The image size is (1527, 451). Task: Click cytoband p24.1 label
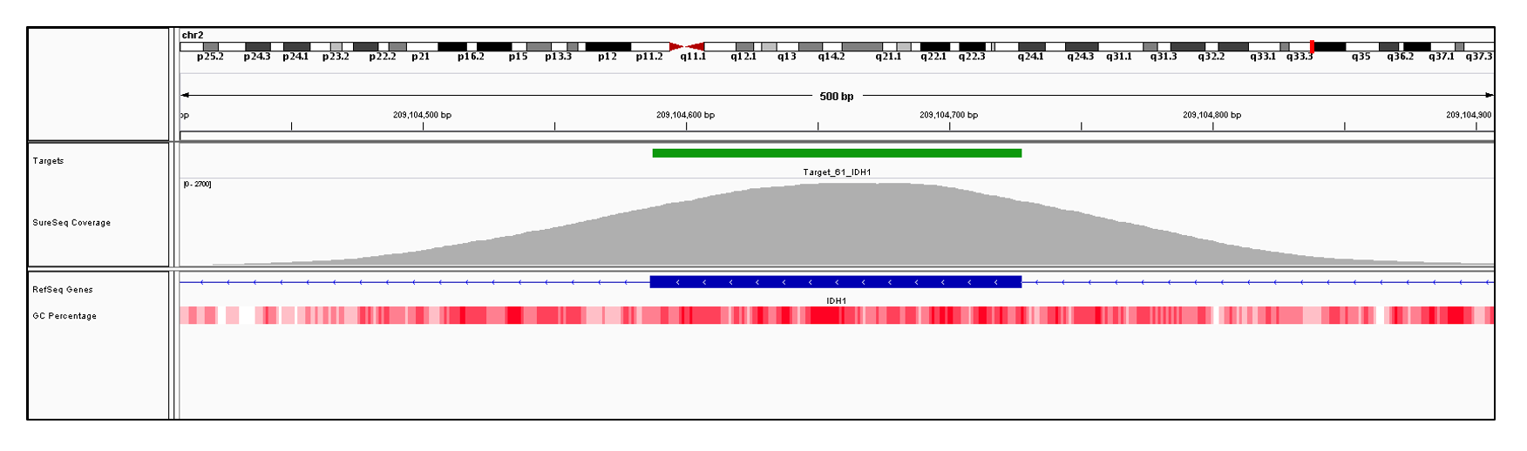(295, 57)
